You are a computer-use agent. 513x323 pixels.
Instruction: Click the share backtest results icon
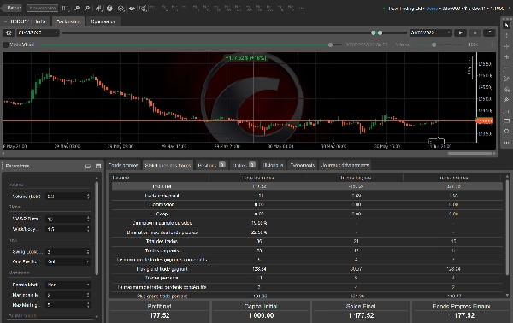click(x=489, y=32)
